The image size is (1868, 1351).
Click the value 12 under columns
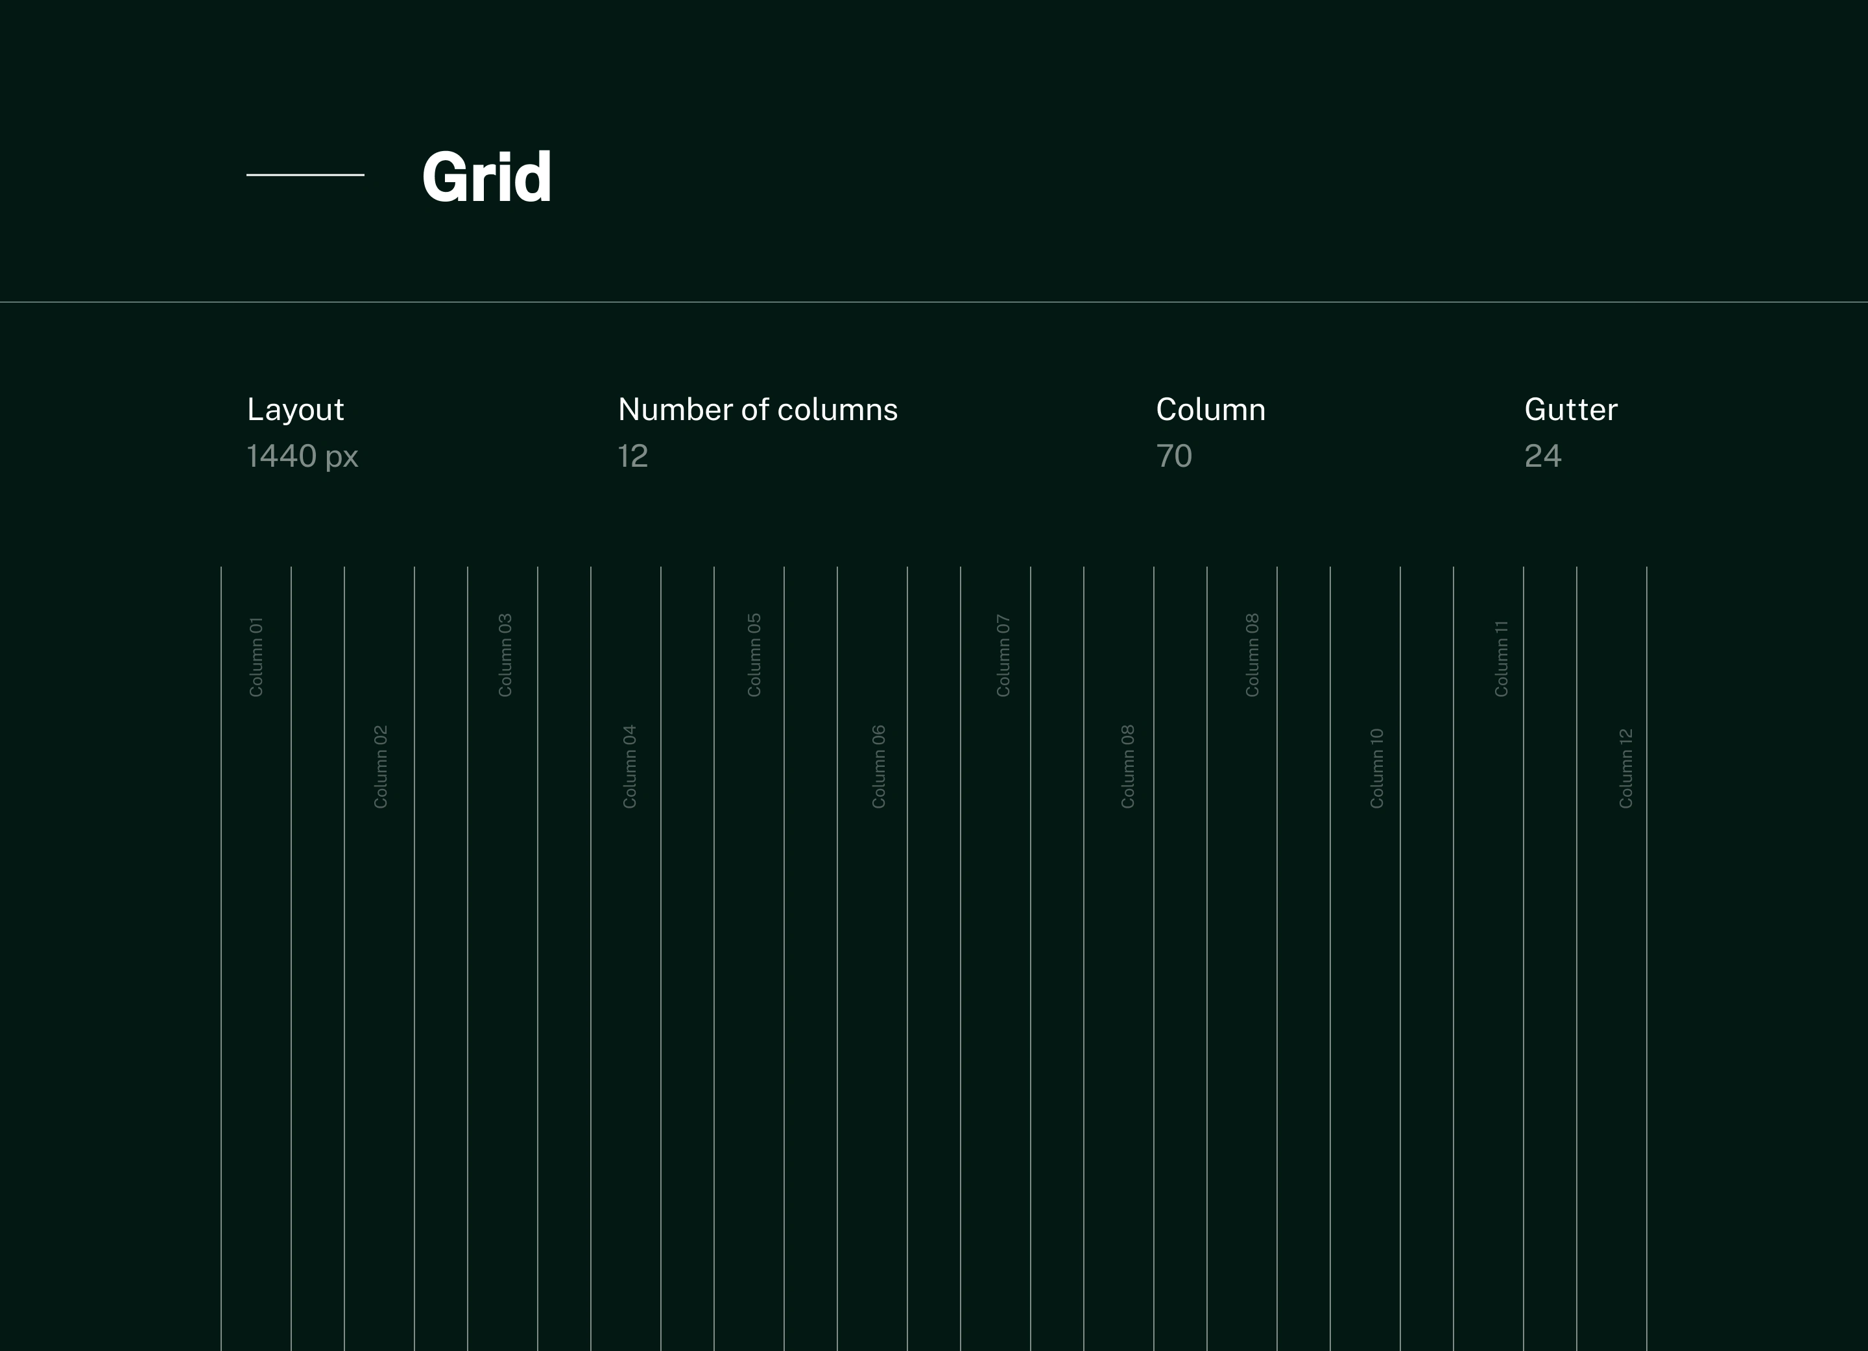pos(632,456)
